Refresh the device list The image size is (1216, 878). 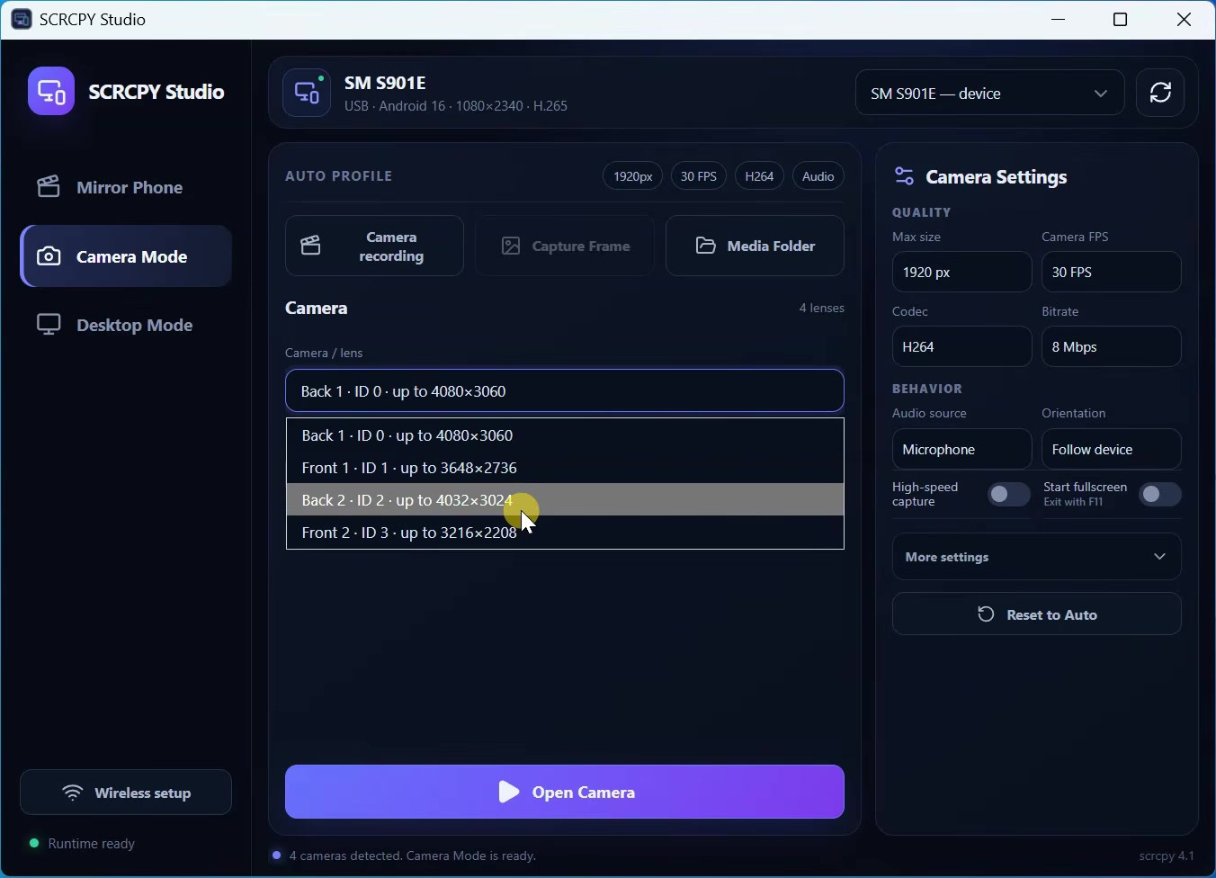click(x=1162, y=93)
